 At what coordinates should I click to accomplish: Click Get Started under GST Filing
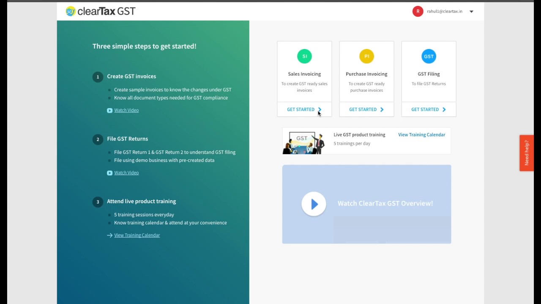(429, 109)
